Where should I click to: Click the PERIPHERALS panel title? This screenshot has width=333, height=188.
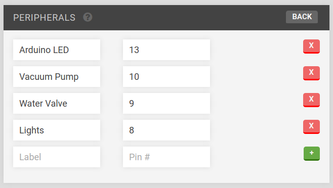[x=44, y=17]
